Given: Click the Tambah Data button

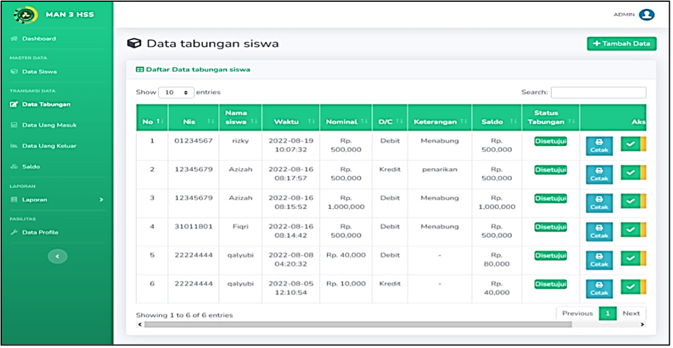Looking at the screenshot, I should coord(621,43).
